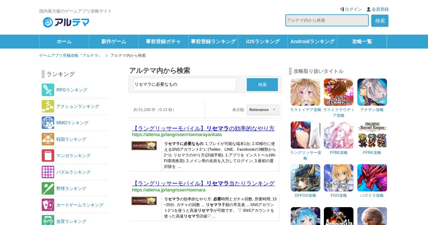
Task: Click FFRK攻略 text link
Action: pos(372,152)
